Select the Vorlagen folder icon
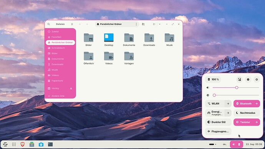Viewport: 265px width, 149px height. coord(129,56)
